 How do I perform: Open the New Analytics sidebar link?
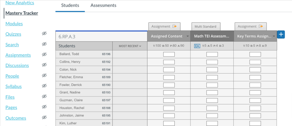pyautogui.click(x=20, y=3)
